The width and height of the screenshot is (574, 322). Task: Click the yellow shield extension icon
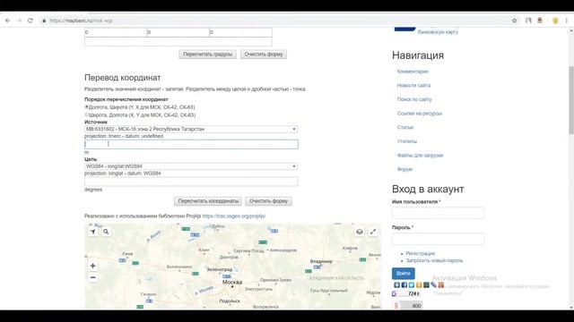[555, 21]
